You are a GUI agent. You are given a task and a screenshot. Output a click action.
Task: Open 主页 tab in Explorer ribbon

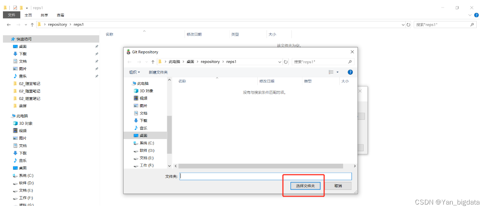click(28, 15)
